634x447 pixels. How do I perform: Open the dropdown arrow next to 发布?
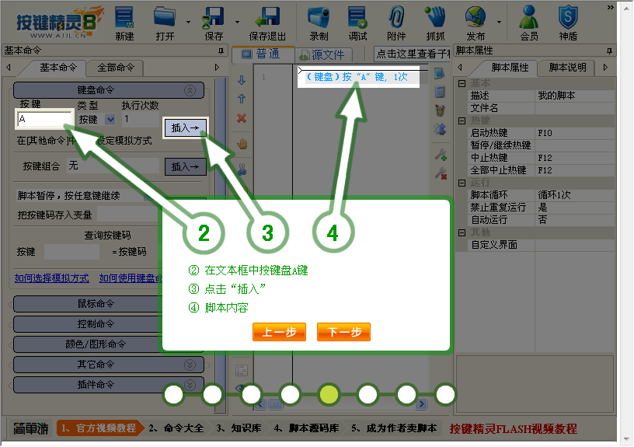pos(500,22)
